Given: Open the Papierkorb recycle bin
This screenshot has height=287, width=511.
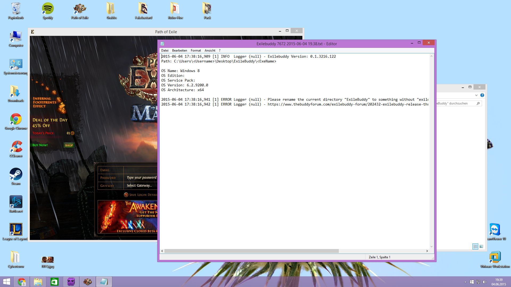Looking at the screenshot, I should tap(16, 11).
